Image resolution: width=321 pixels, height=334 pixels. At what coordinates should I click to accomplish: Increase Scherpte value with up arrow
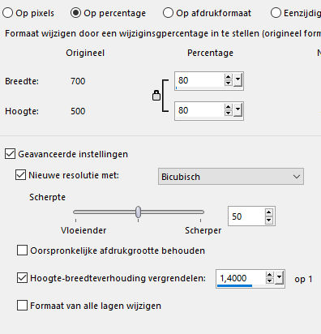click(x=268, y=212)
